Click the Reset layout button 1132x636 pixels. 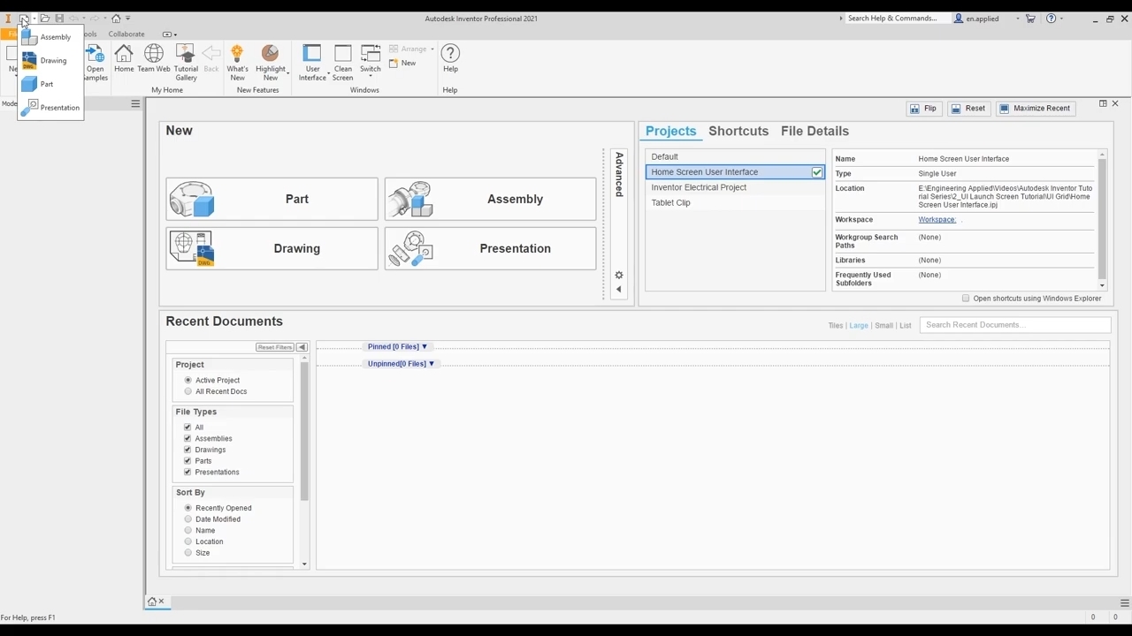pos(968,109)
